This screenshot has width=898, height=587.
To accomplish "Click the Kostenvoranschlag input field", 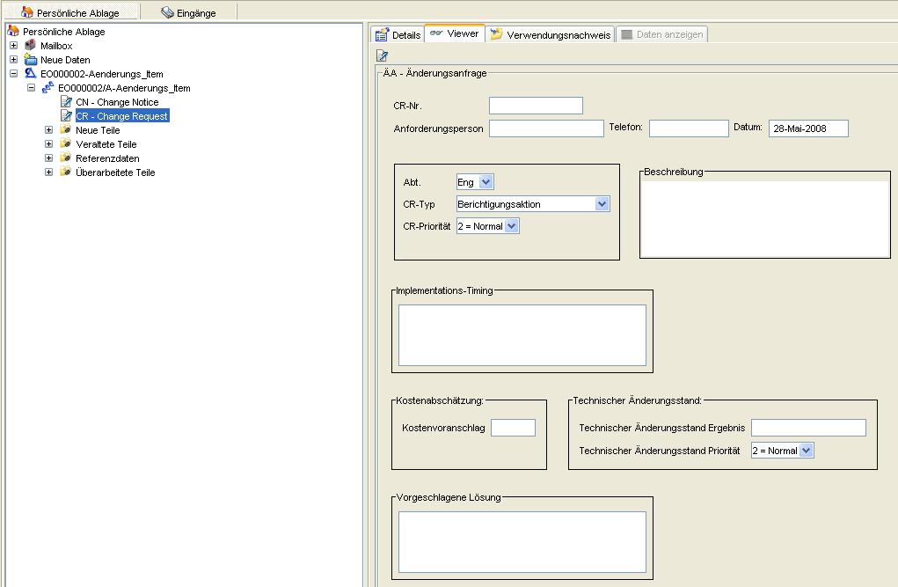I will [x=513, y=428].
